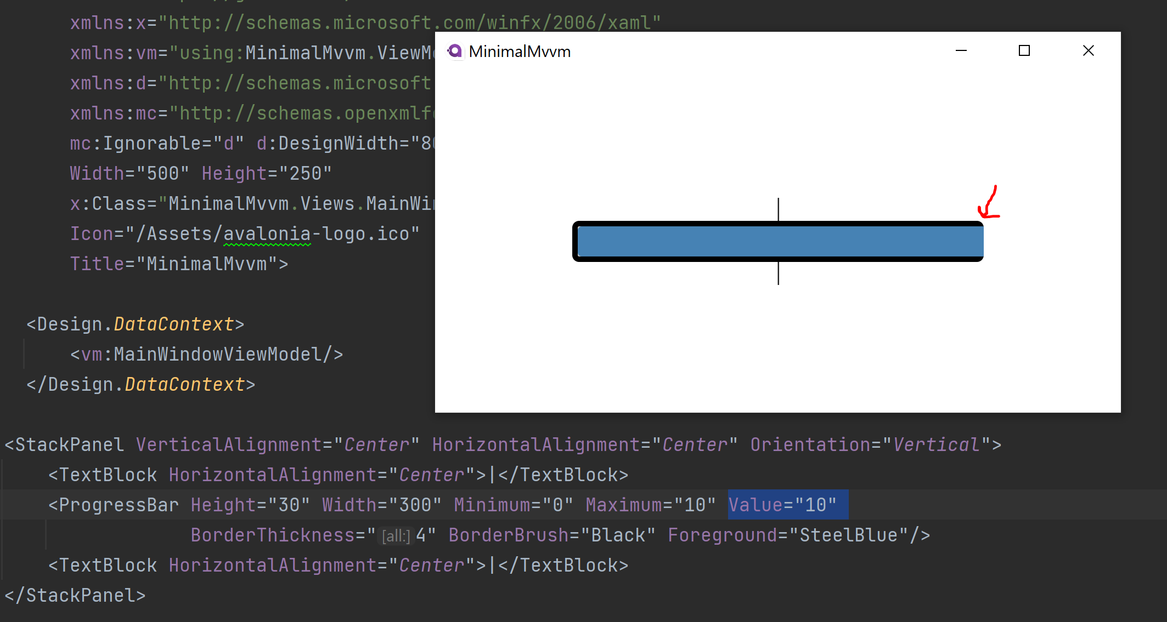Maximize the MinimalMvvm window
Viewport: 1167px width, 622px height.
pyautogui.click(x=1024, y=50)
